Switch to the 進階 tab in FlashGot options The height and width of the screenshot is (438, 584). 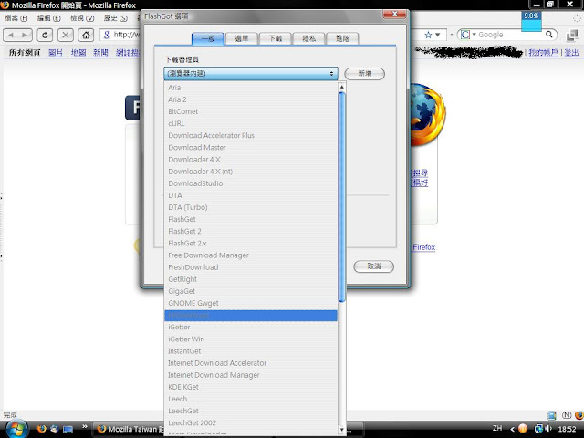point(342,38)
